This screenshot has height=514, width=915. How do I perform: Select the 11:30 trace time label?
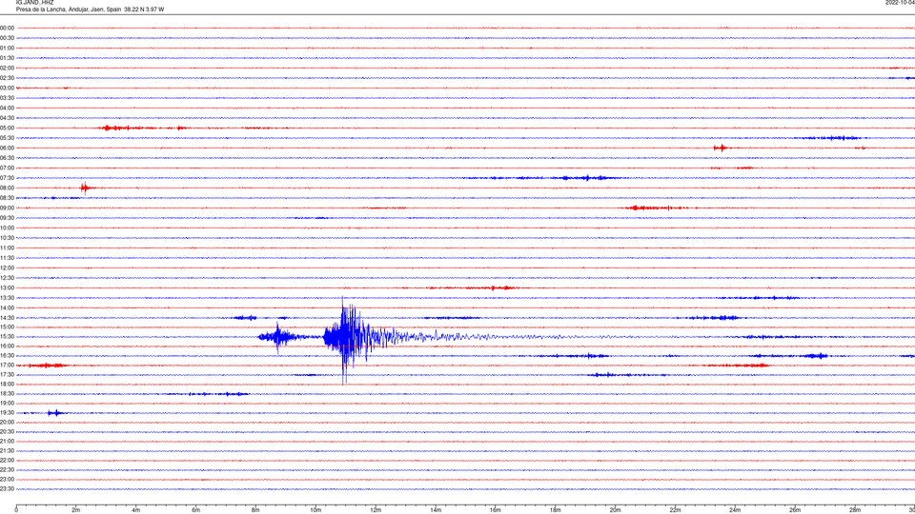tap(7, 258)
